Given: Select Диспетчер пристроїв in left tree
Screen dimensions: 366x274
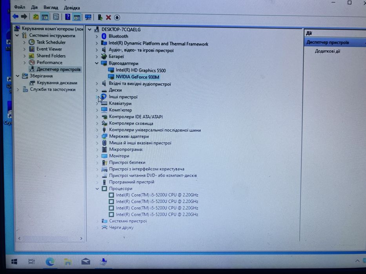Looking at the screenshot, I should tap(58, 69).
